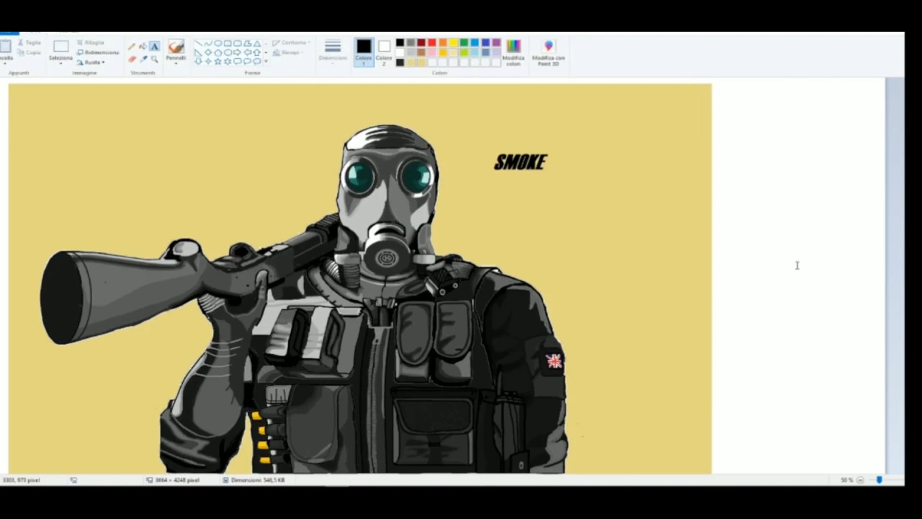Screen dimensions: 922x519
Task: Open the File tab
Action: (9, 32)
